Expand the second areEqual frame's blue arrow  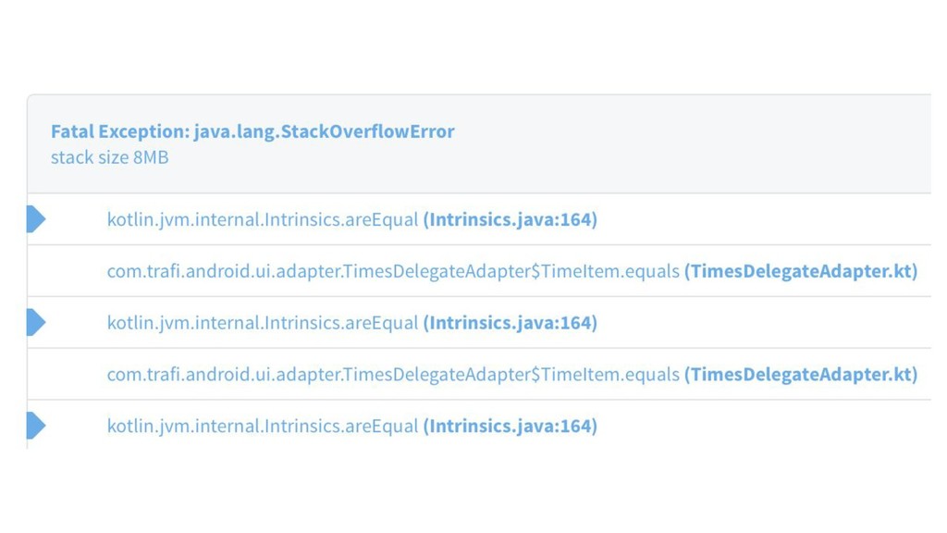point(36,322)
